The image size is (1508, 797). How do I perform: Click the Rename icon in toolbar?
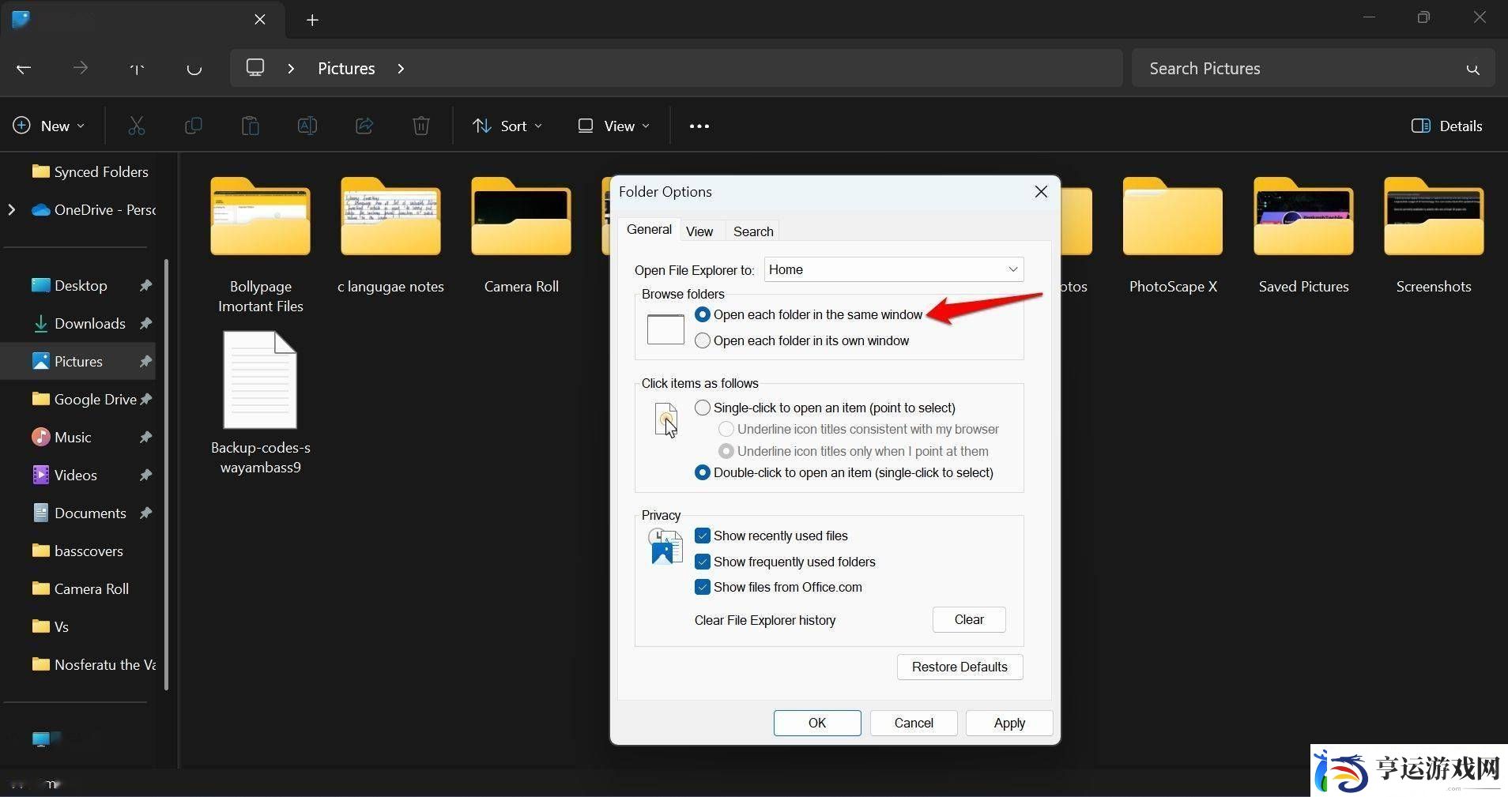[307, 126]
